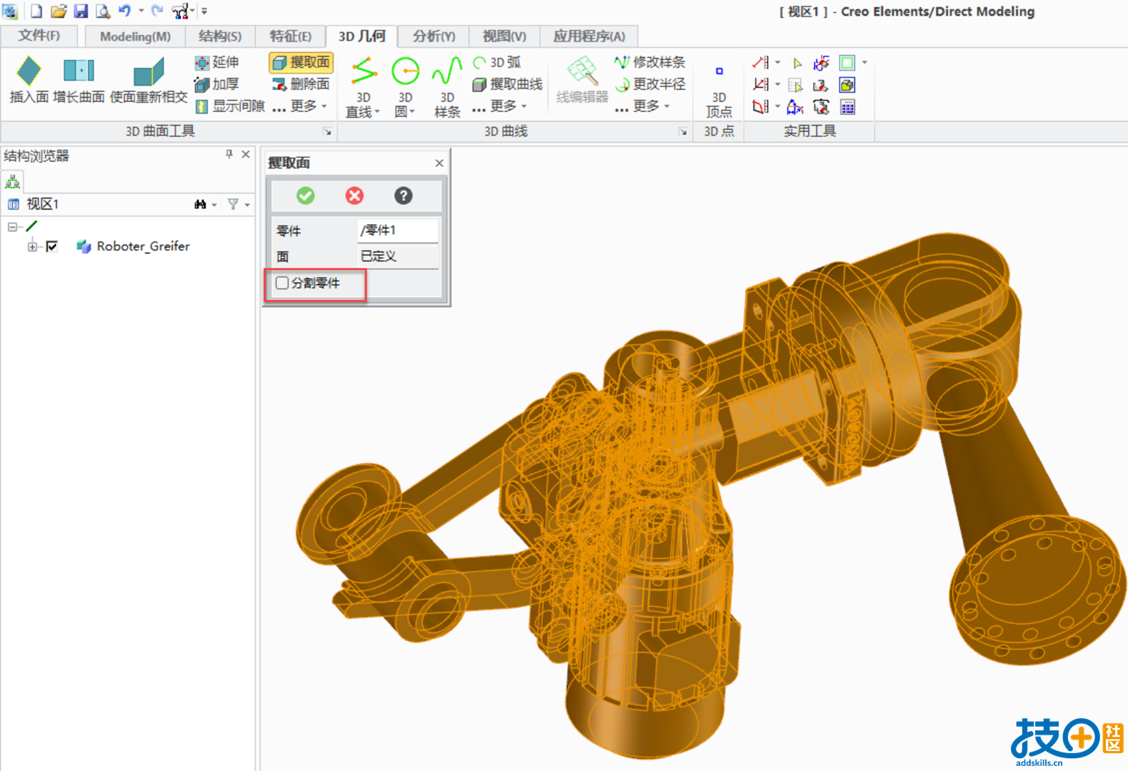
Task: Select the 延伸 surface tool
Action: (217, 63)
